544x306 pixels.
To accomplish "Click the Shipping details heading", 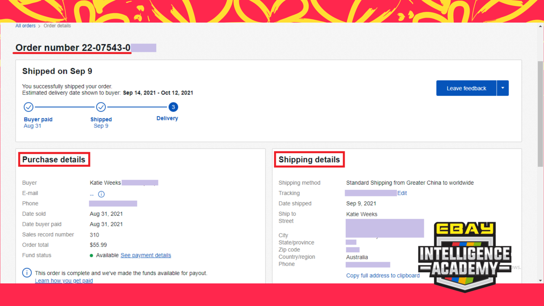I will pyautogui.click(x=309, y=159).
